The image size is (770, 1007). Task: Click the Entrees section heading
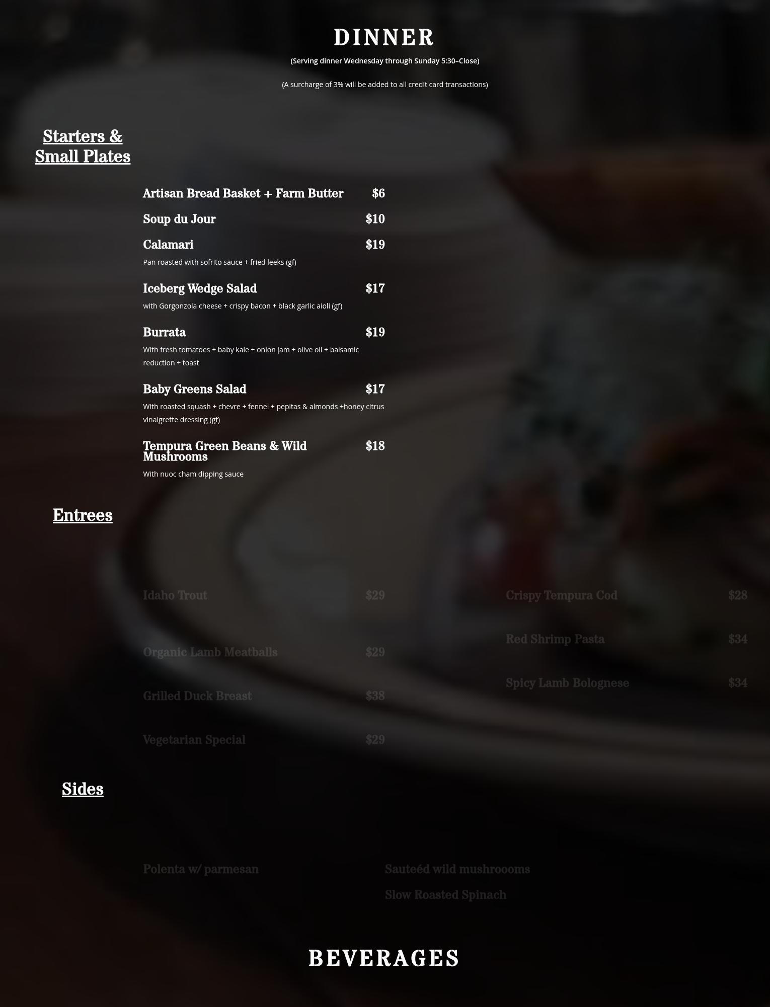pos(83,515)
